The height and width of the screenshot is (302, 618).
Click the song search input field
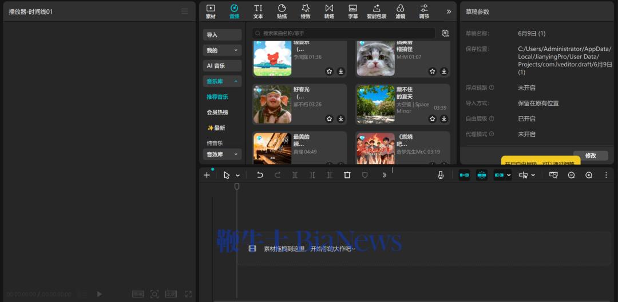tap(343, 34)
